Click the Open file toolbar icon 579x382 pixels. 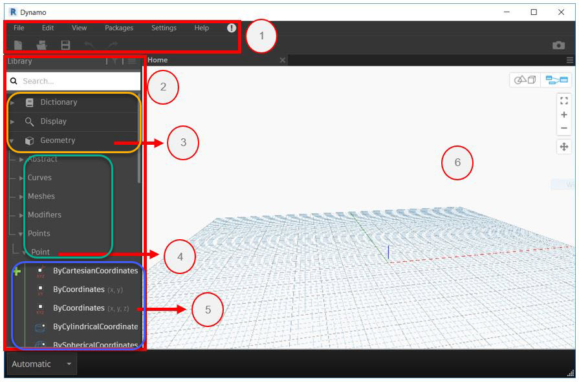(x=41, y=45)
